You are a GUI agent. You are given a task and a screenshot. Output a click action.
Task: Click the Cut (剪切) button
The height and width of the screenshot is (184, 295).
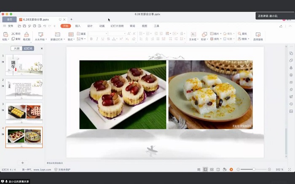point(16,34)
